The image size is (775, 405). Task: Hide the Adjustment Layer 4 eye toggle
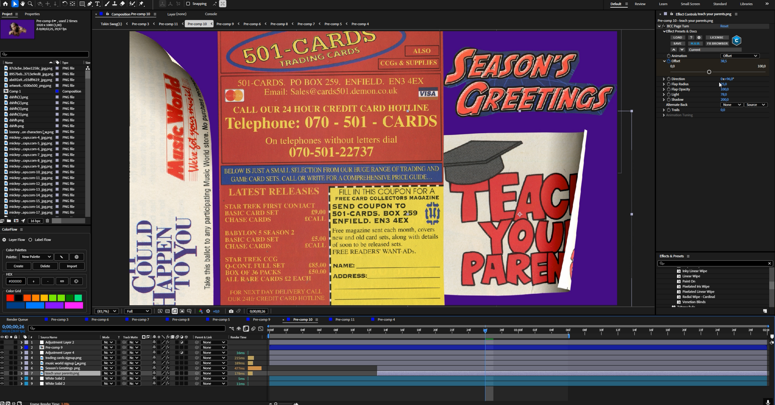click(x=2, y=352)
